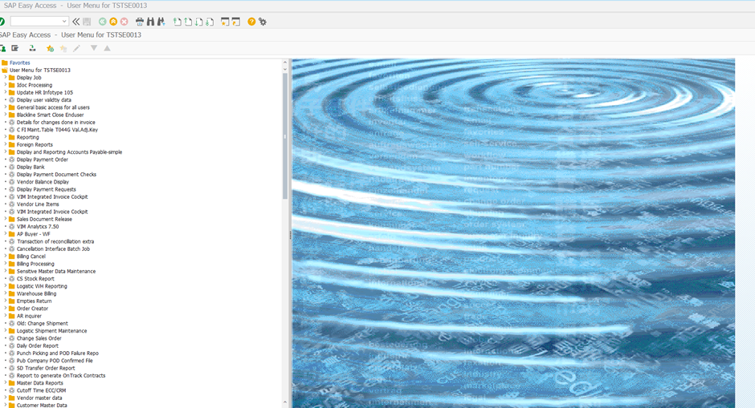The width and height of the screenshot is (755, 408).
Task: Click the Add to Favorites star icon
Action: 50,49
